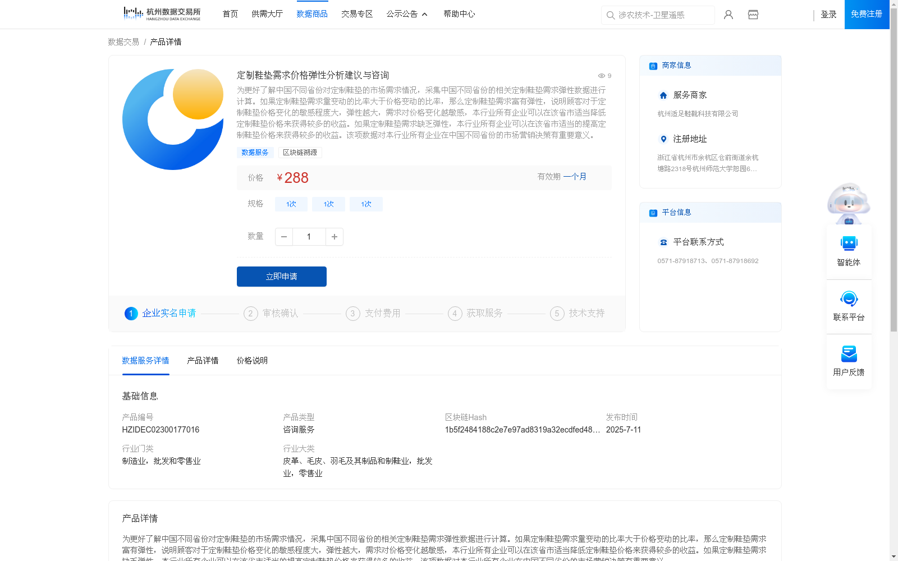This screenshot has width=898, height=561.
Task: Click the product type 咨询服务
Action: pyautogui.click(x=299, y=430)
